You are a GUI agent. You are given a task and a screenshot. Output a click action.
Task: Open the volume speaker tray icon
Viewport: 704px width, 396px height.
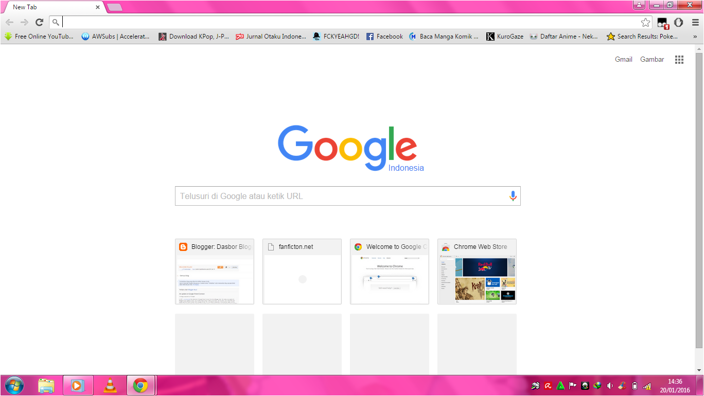tap(610, 386)
